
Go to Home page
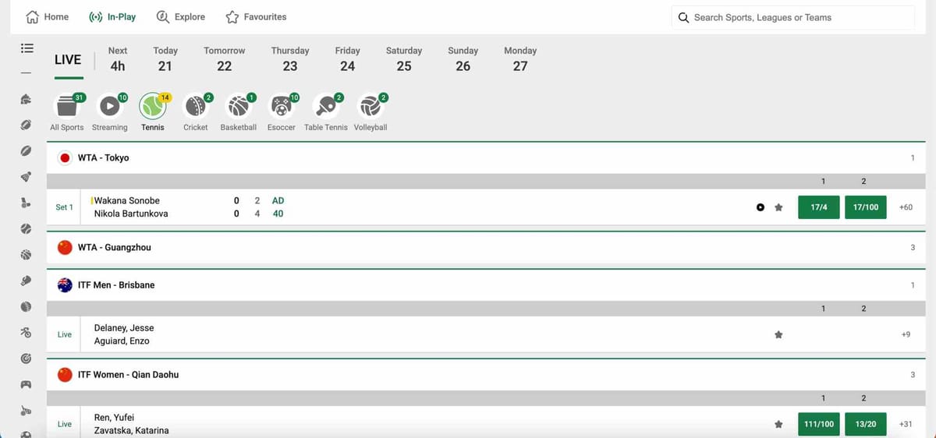click(x=48, y=16)
